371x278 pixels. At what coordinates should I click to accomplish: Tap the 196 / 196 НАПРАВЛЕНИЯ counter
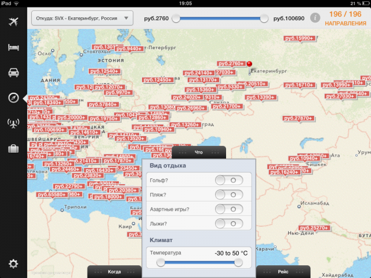[x=345, y=18]
